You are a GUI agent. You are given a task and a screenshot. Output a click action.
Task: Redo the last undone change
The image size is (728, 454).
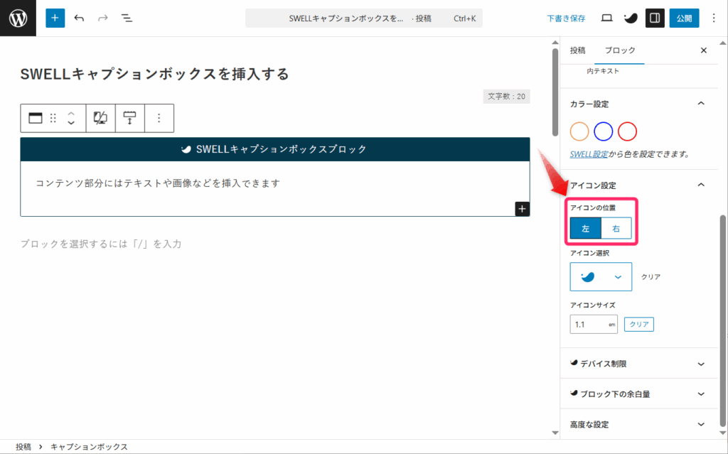point(102,18)
